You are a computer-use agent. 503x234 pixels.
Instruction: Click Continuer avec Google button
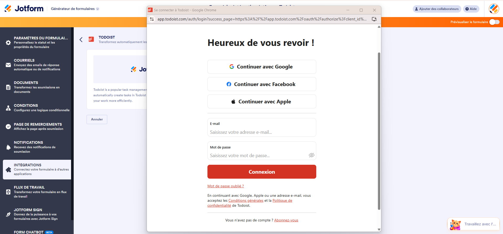point(262,67)
